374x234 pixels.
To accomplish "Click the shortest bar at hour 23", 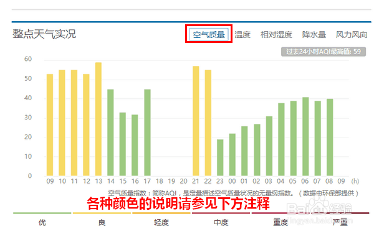I will point(220,157).
